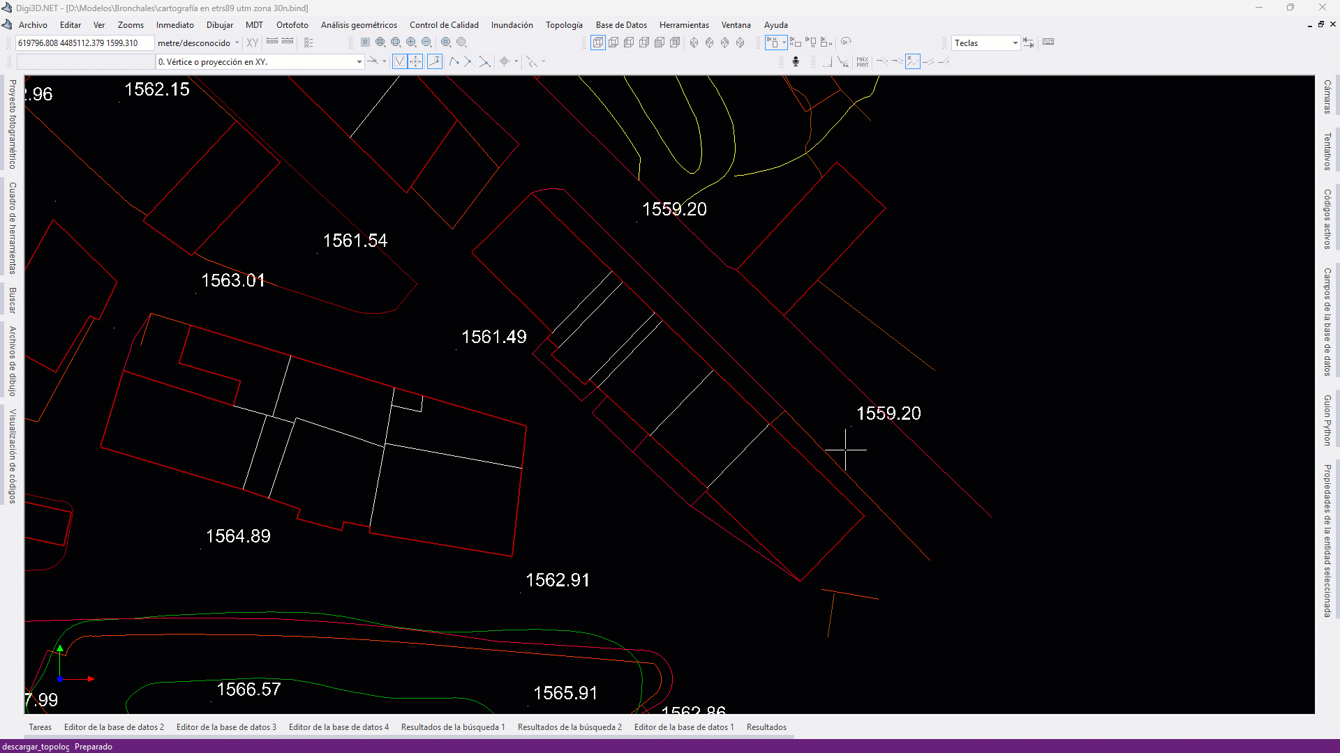Click the empty command input field
1340x753 pixels.
pyautogui.click(x=85, y=62)
